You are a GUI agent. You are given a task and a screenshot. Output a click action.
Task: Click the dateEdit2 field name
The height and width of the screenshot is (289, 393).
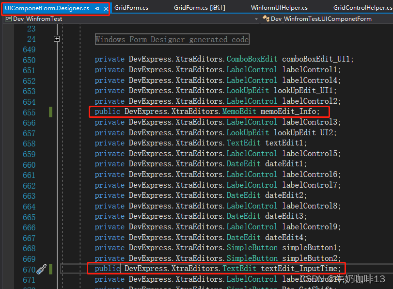284,195
